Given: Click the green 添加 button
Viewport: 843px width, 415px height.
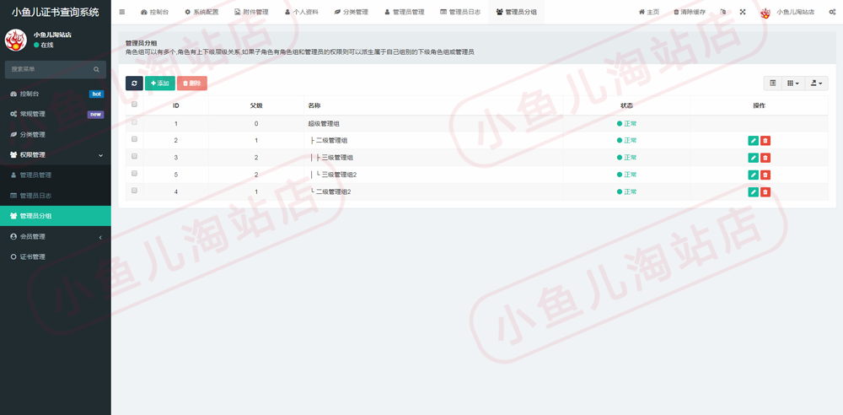Looking at the screenshot, I should [159, 84].
